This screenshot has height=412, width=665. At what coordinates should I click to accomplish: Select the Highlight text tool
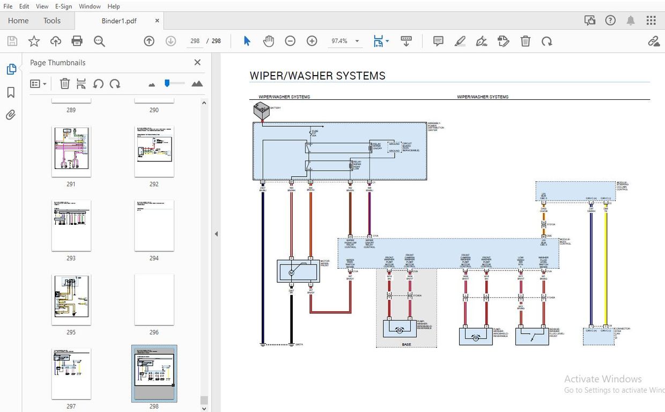tap(460, 41)
